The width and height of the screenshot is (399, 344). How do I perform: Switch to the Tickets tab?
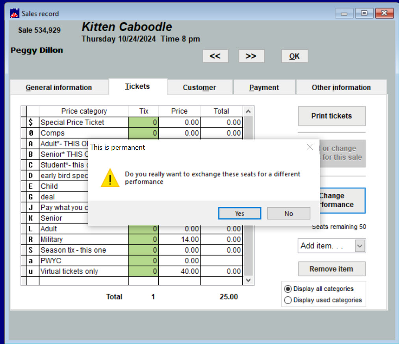pos(138,87)
